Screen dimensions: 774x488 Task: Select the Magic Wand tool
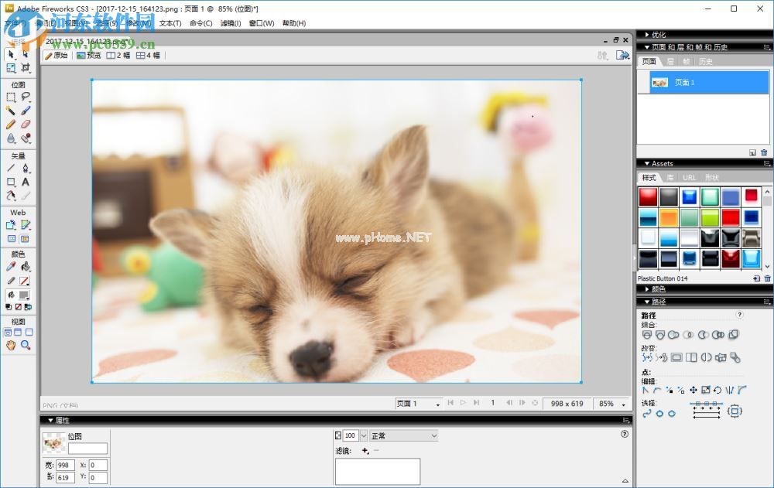pyautogui.click(x=10, y=111)
